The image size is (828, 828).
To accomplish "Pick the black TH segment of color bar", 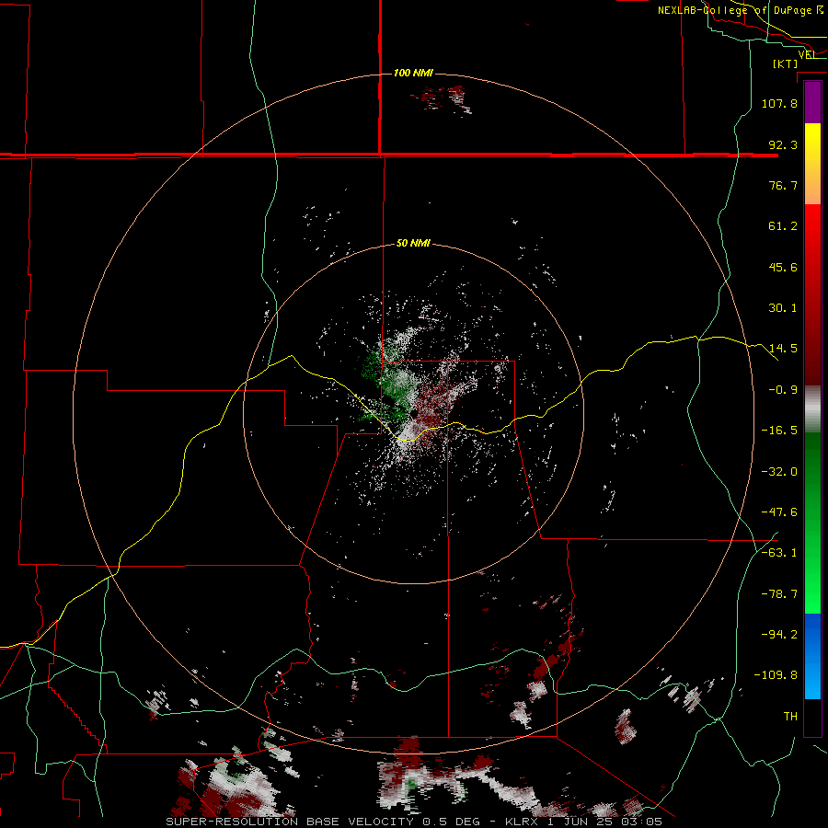I will tap(812, 717).
